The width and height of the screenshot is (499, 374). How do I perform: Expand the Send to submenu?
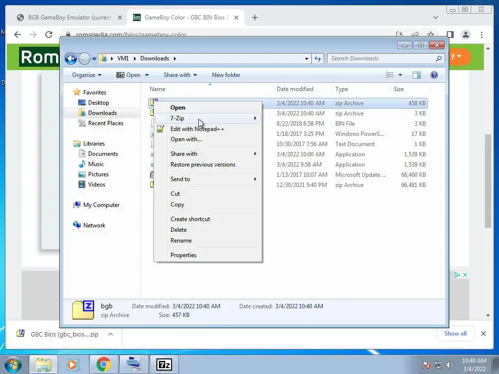coord(208,179)
